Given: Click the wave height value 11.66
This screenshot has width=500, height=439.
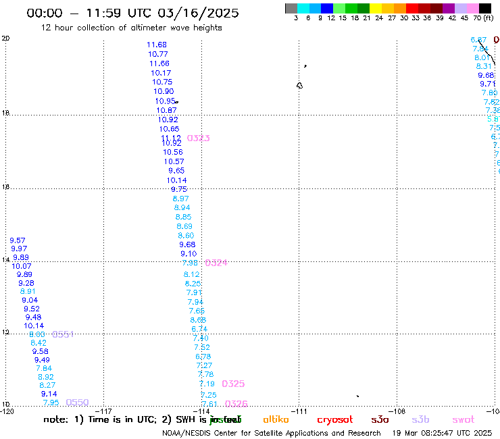Looking at the screenshot, I should point(159,63).
